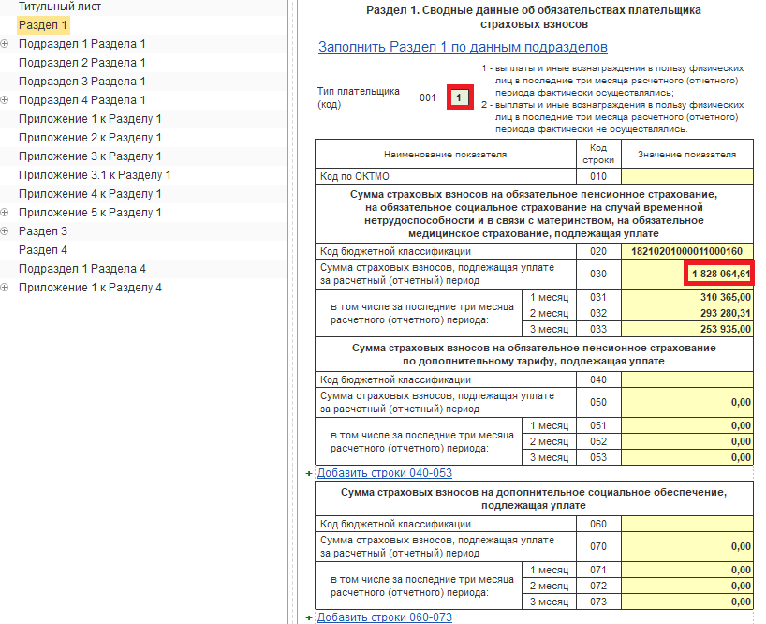This screenshot has width=766, height=624.
Task: Expand the Раздел 3 tree node
Action: point(5,231)
